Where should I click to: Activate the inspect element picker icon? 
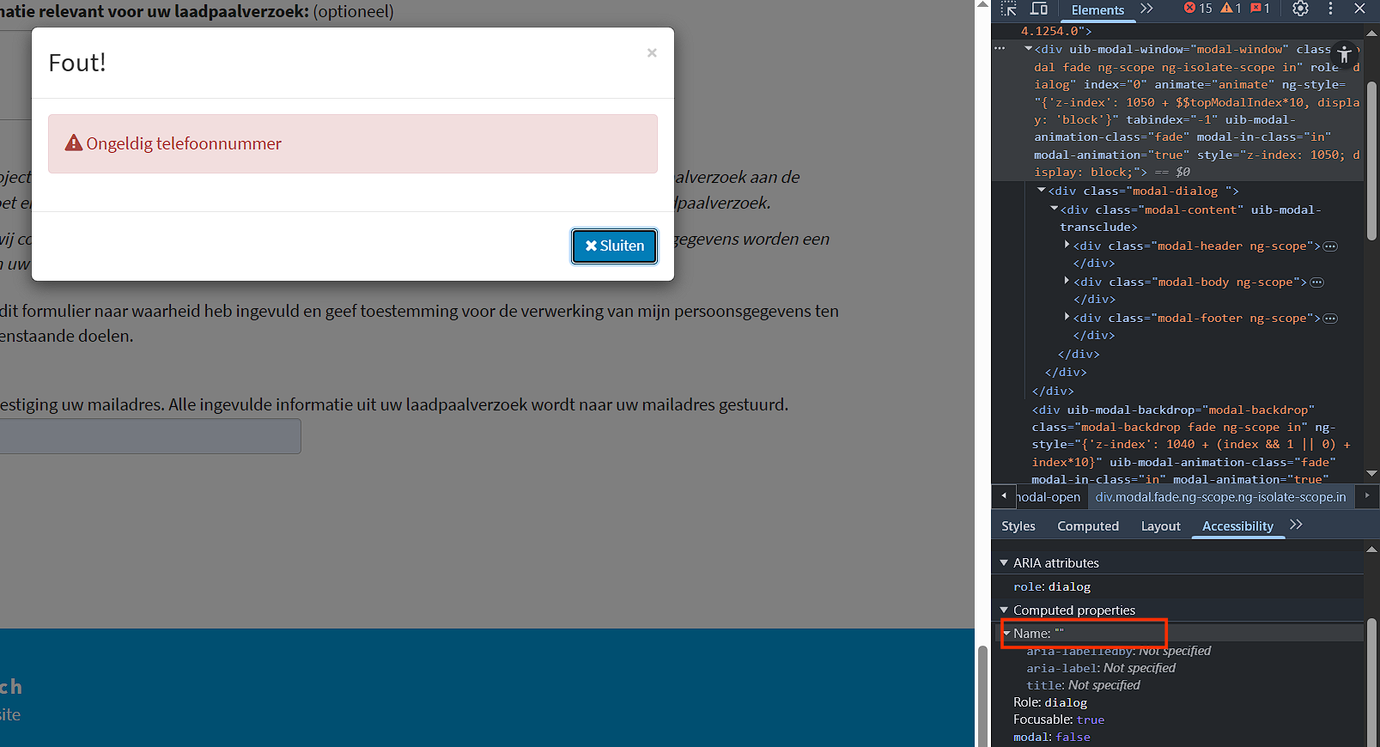[1009, 9]
